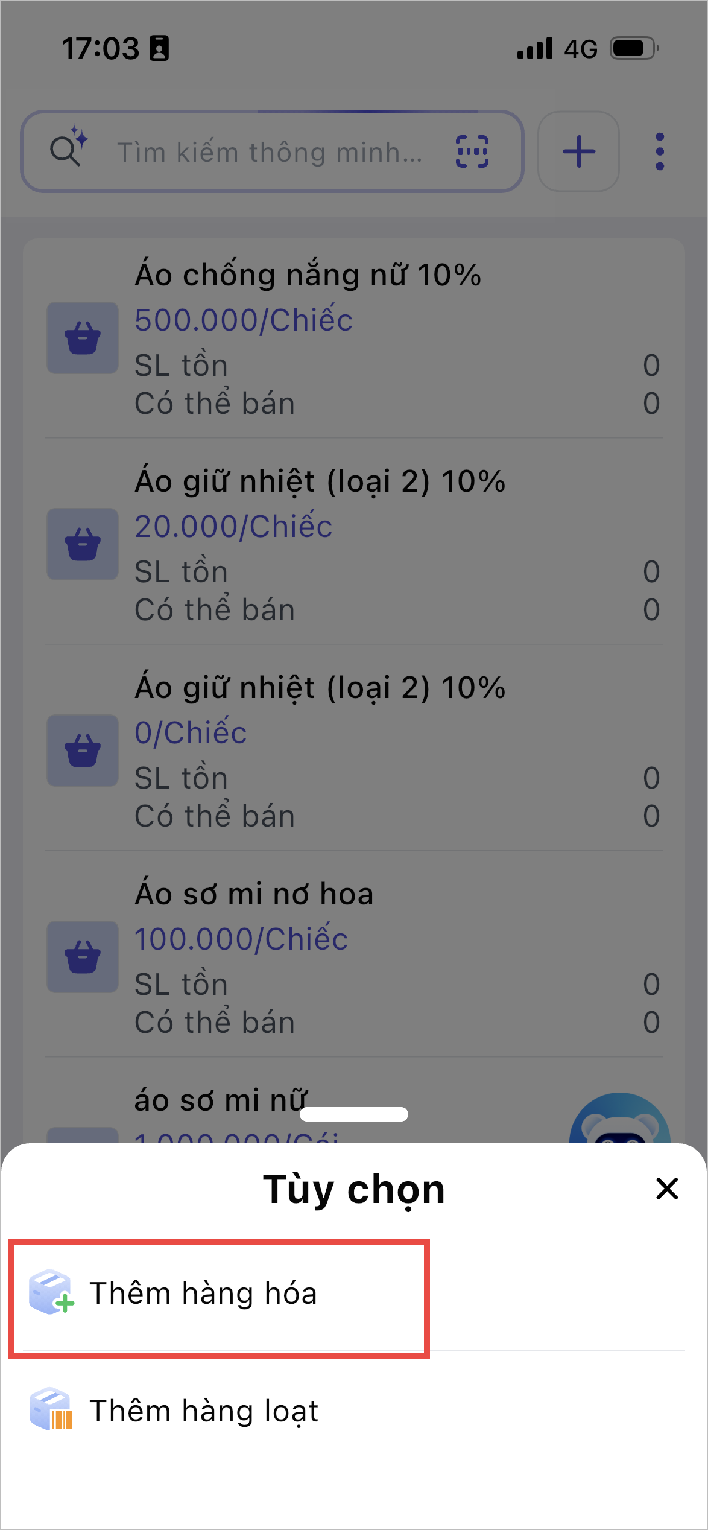708x1530 pixels.
Task: Open the three-dot more options menu
Action: (660, 151)
